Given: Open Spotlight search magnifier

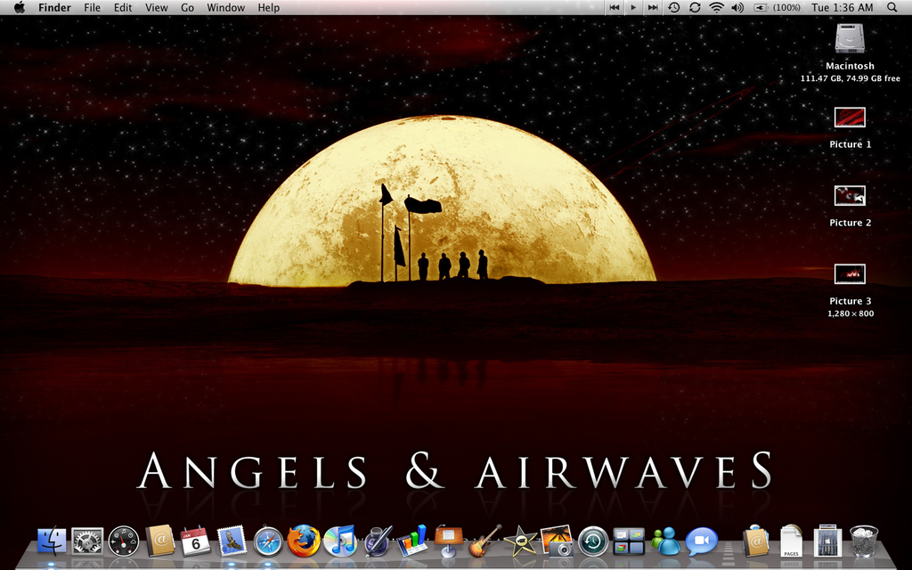Looking at the screenshot, I should (892, 7).
